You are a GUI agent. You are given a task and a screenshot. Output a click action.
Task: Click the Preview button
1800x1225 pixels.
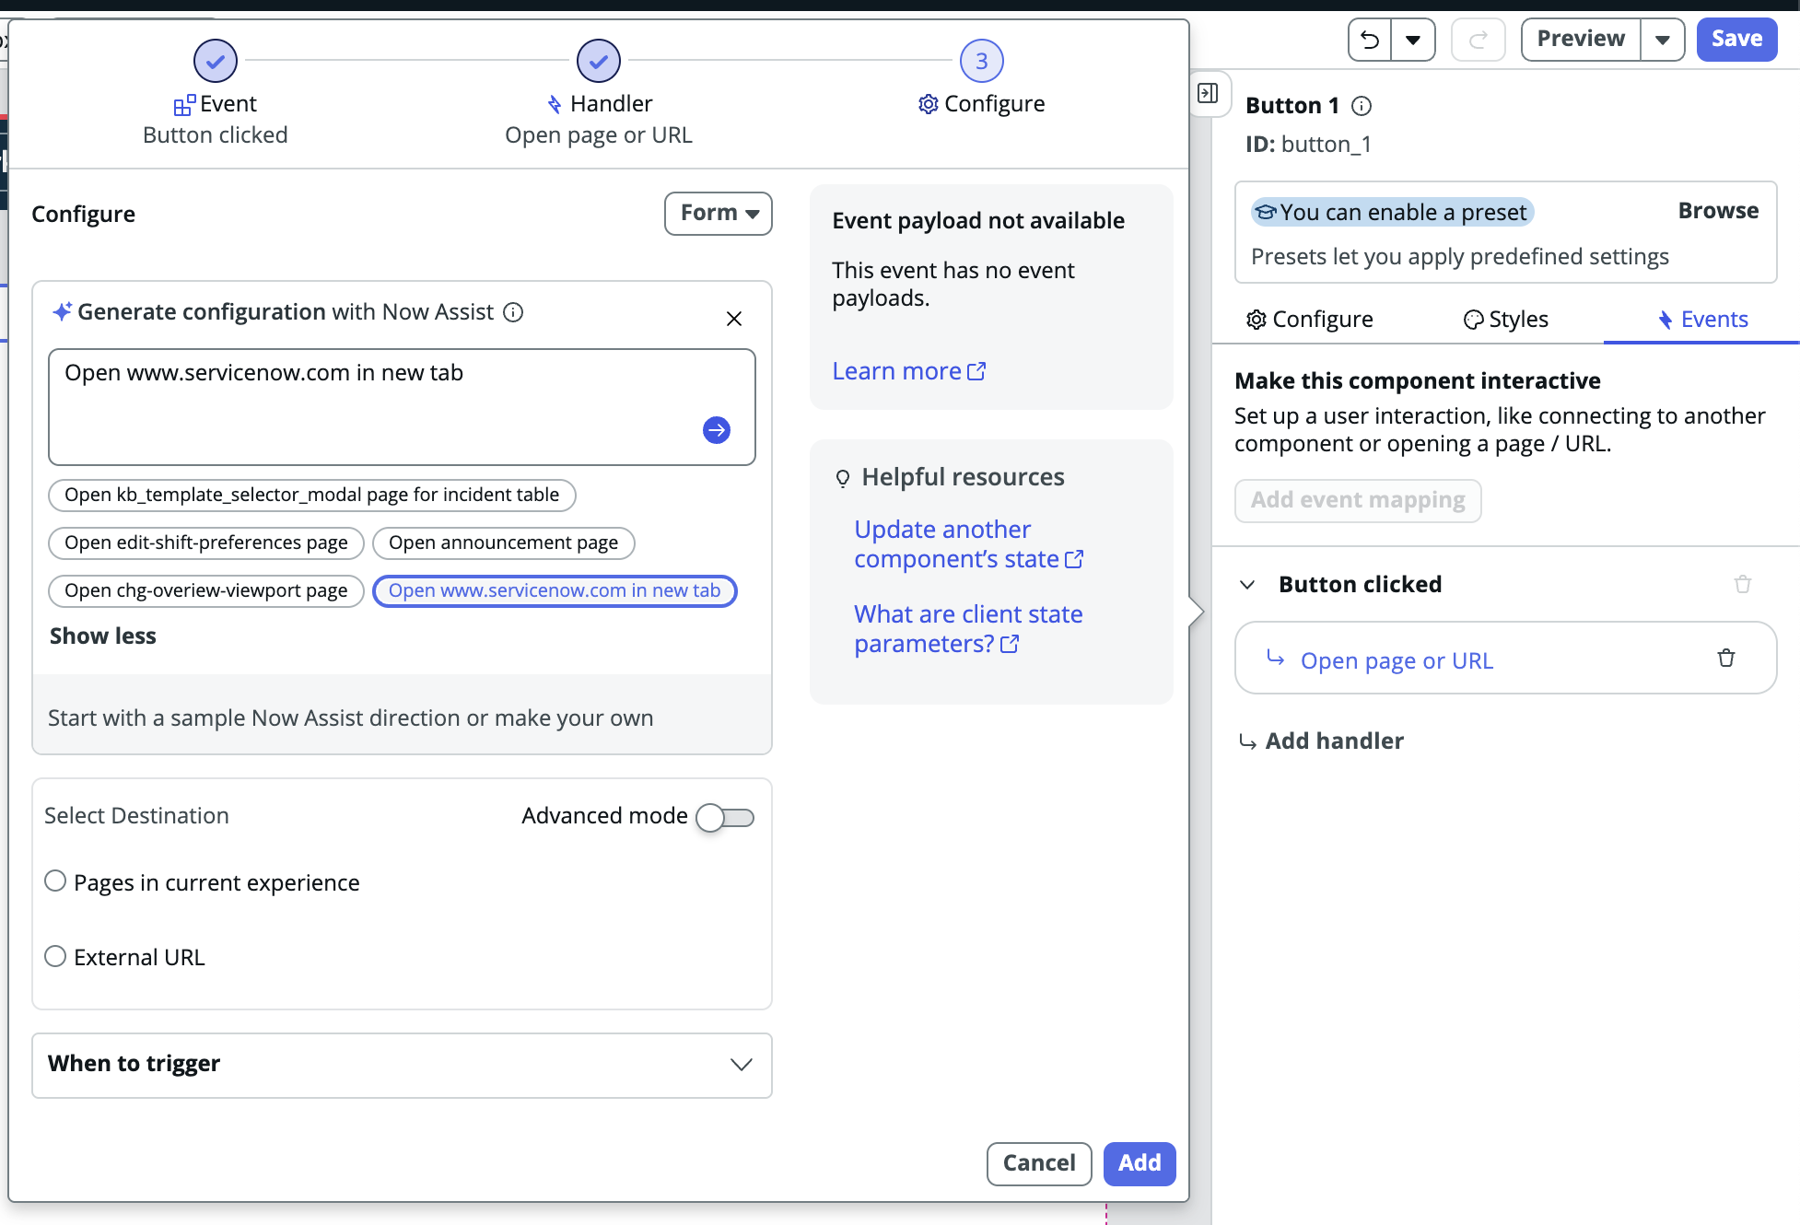tap(1581, 40)
